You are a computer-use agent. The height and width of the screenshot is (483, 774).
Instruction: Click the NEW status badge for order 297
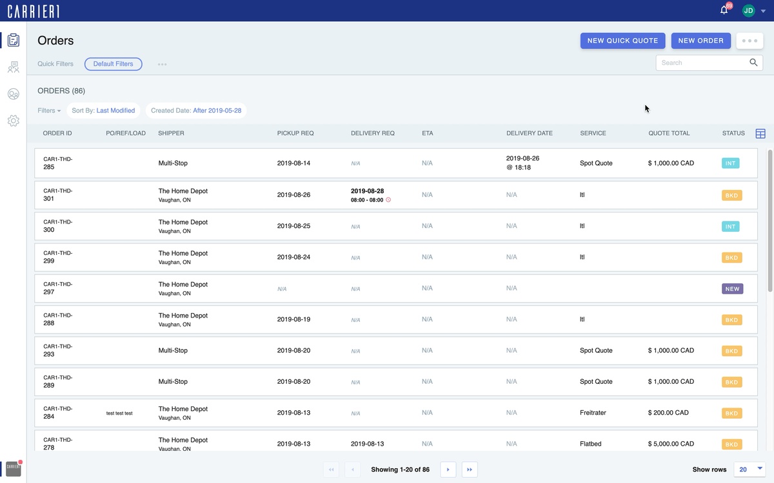pyautogui.click(x=732, y=289)
